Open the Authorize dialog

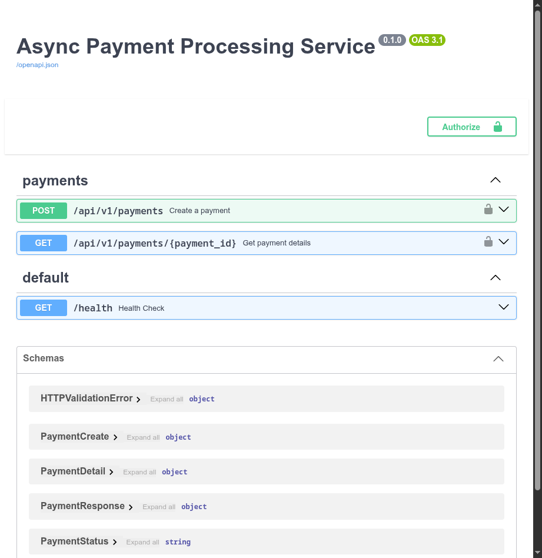click(471, 127)
